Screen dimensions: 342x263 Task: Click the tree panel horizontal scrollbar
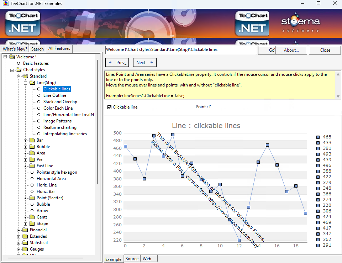point(45,258)
